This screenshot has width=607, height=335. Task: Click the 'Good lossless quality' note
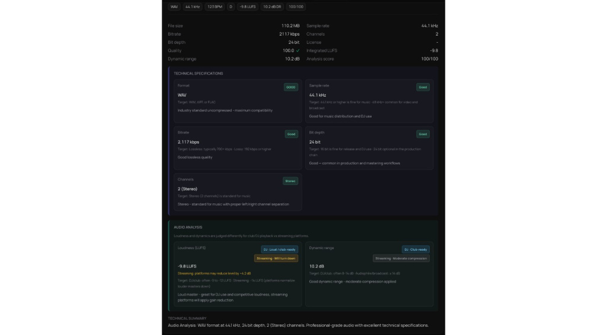click(194, 157)
